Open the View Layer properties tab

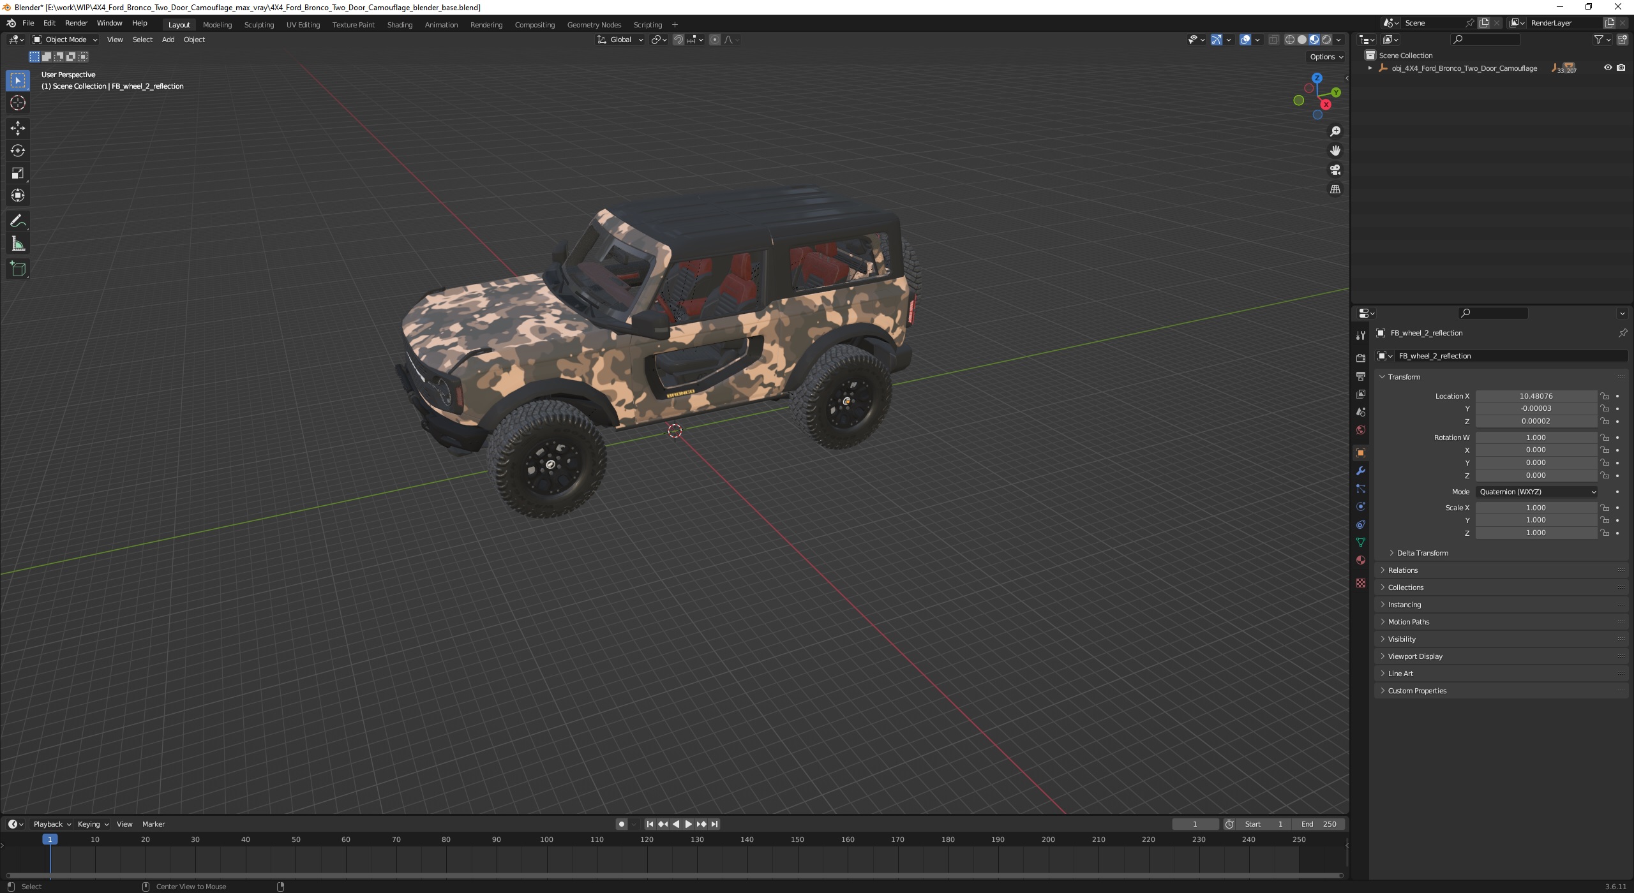coord(1360,394)
